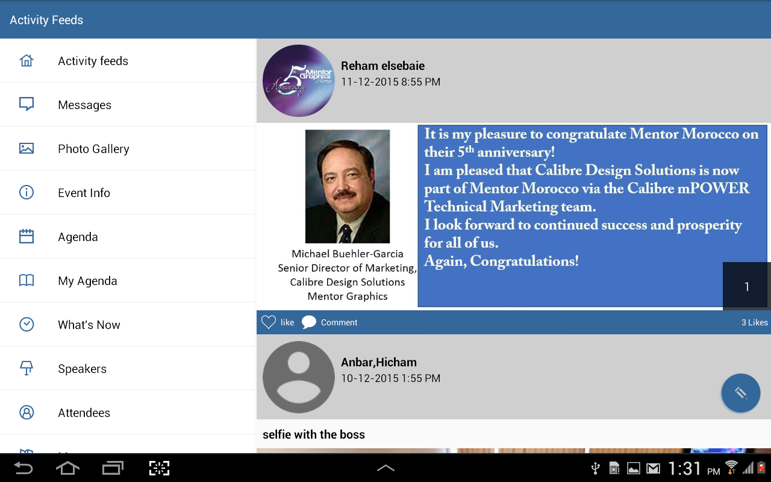Tap the picture notification icon in status bar
This screenshot has height=482, width=771.
click(634, 468)
